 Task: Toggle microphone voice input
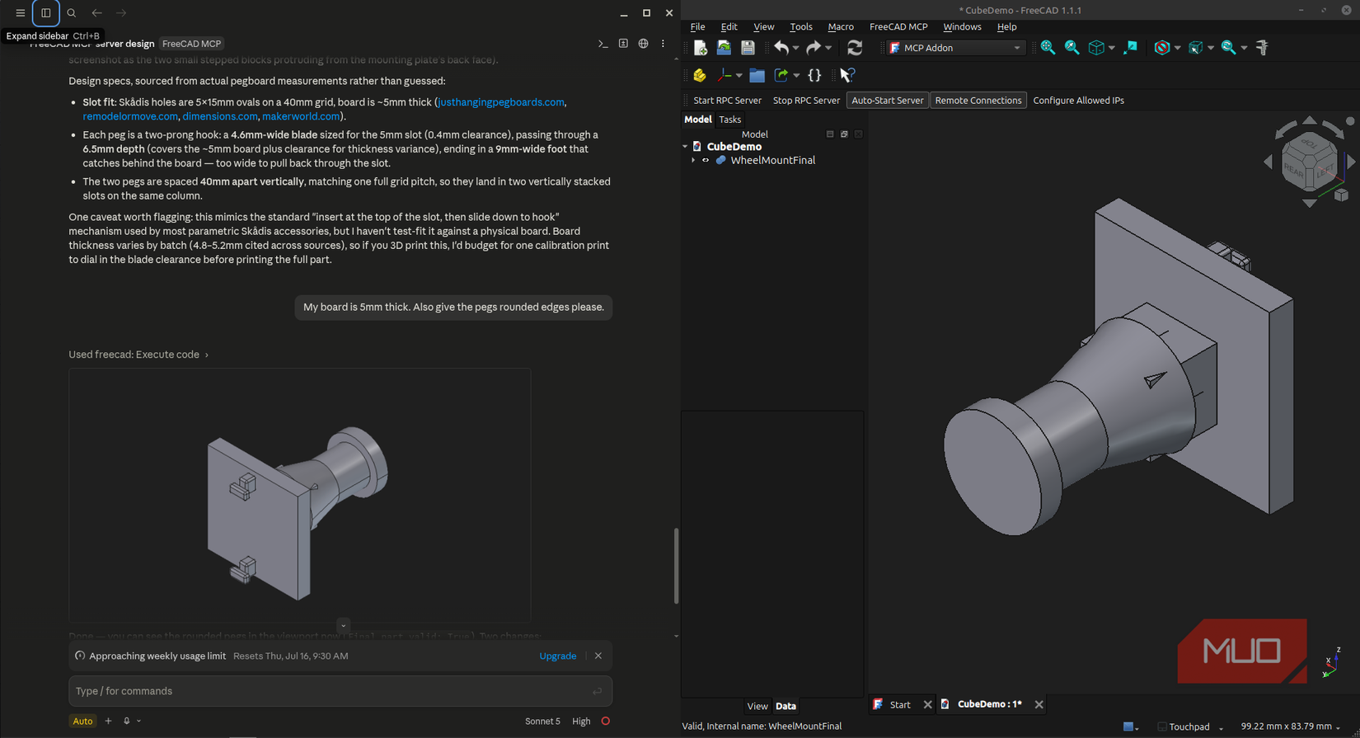coord(127,721)
